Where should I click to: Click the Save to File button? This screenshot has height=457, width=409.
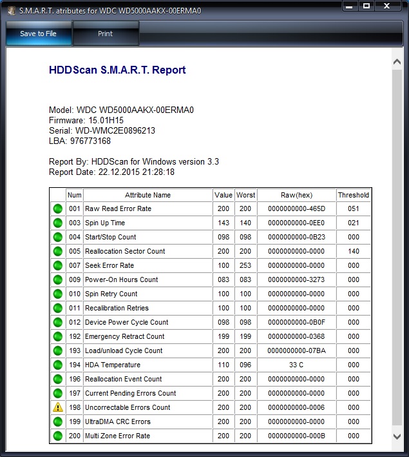click(x=39, y=34)
